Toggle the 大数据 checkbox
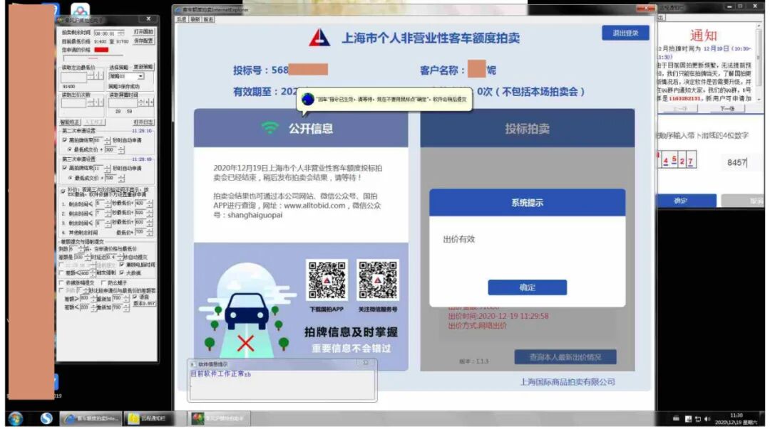 pos(123,272)
